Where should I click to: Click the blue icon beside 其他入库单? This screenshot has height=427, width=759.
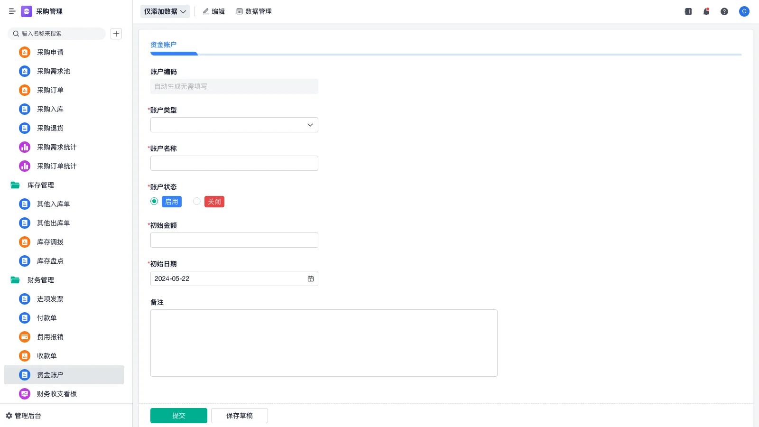coord(25,204)
